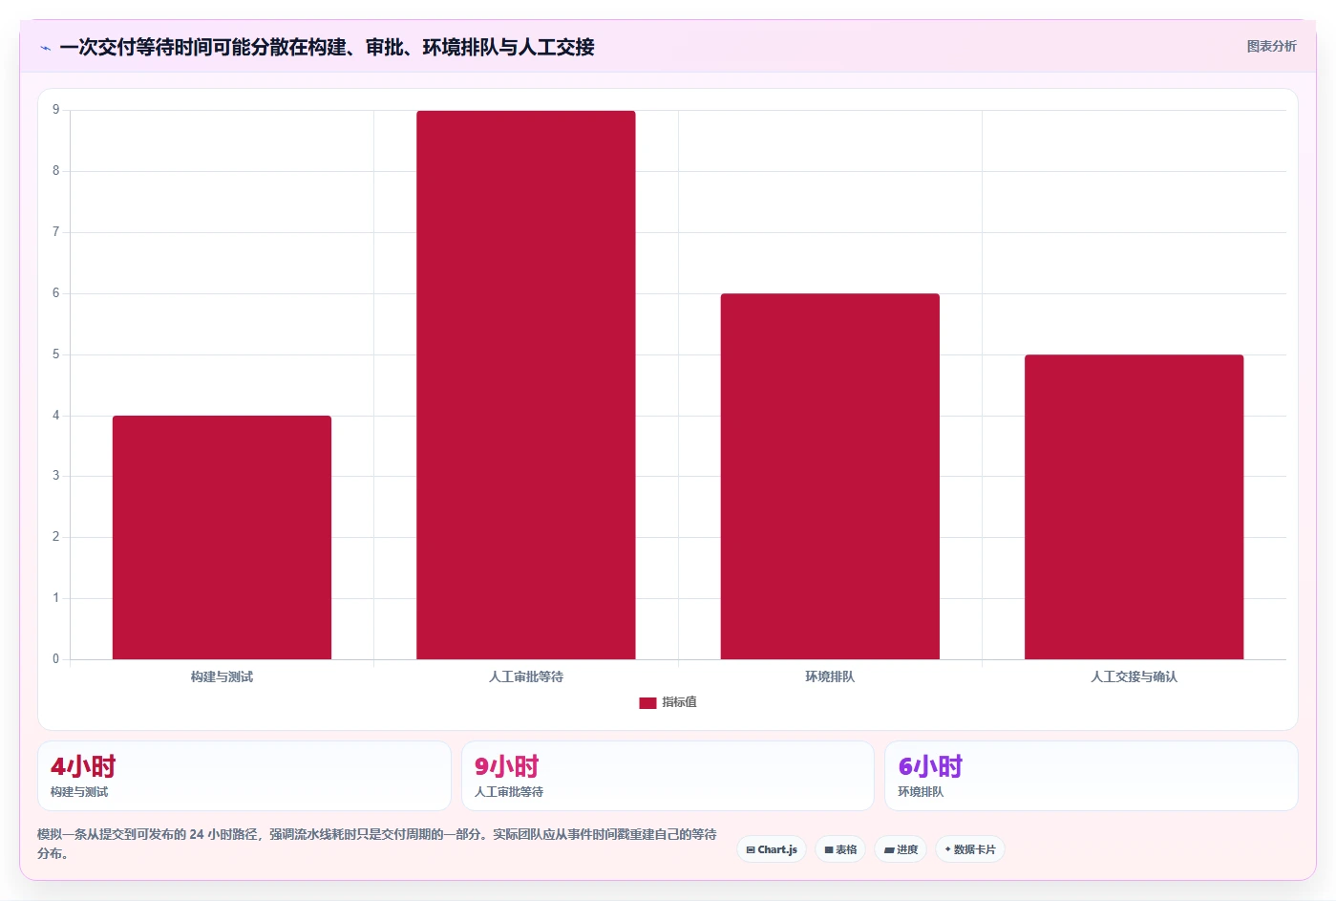The image size is (1336, 901).
Task: Click the 表格 tag chip
Action: tap(840, 849)
